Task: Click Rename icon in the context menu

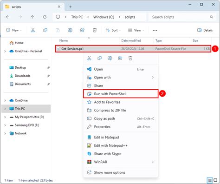Action: pos(110,58)
